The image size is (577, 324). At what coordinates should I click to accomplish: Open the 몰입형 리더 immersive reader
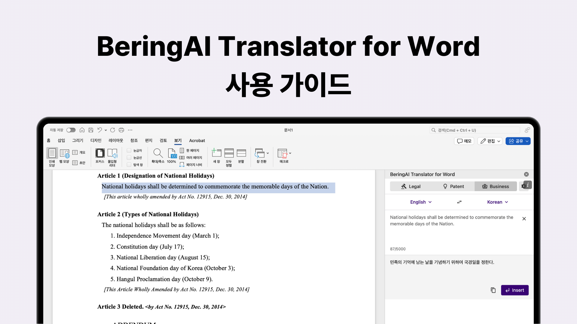pos(112,157)
